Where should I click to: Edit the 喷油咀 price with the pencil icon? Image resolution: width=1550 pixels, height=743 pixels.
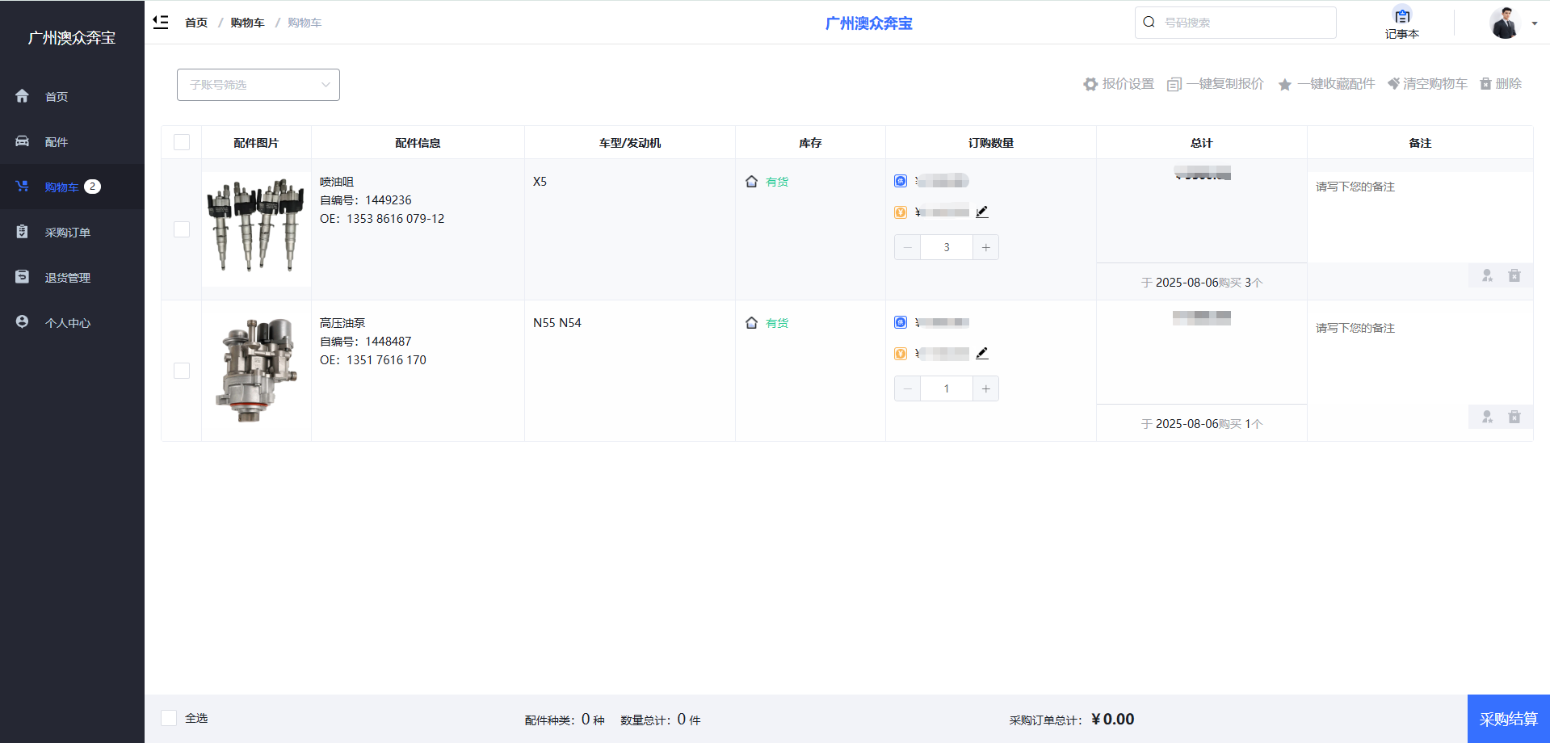[x=982, y=211]
